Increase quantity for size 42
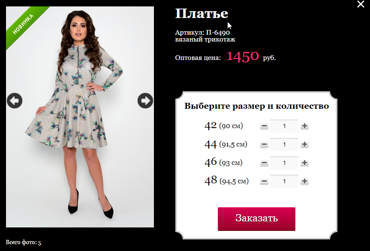 tap(304, 126)
